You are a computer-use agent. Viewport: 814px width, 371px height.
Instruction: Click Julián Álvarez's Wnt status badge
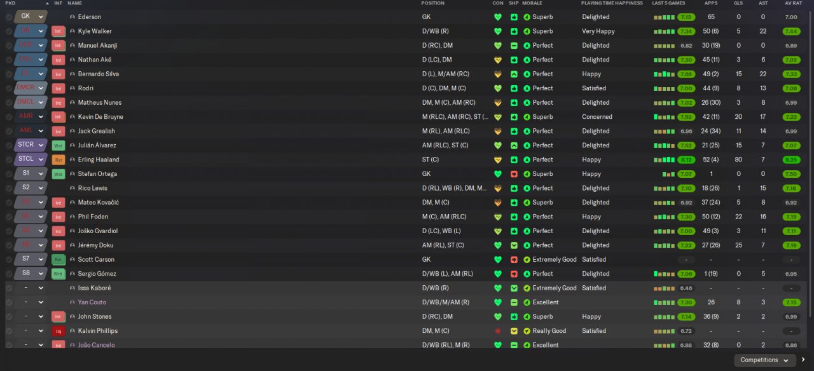(59, 145)
